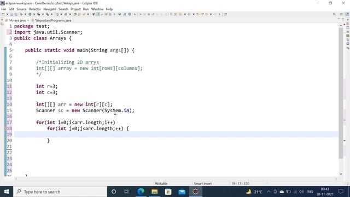The height and width of the screenshot is (197, 350).
Task: Show hidden system tray icons
Action: point(269,192)
